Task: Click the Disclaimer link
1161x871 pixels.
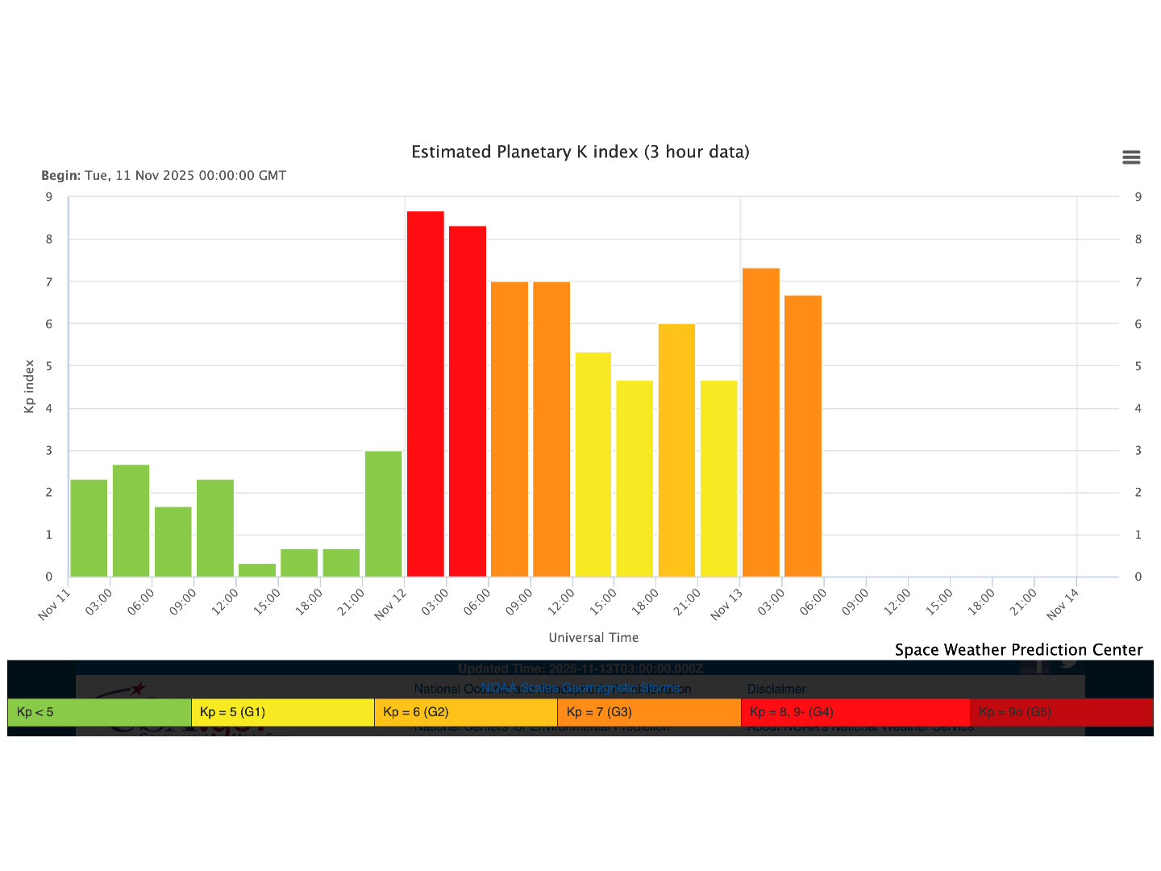Action: (776, 689)
